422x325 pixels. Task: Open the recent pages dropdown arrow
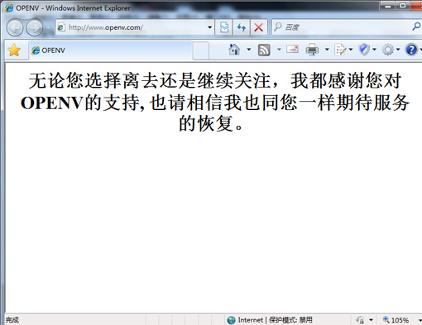[x=48, y=28]
